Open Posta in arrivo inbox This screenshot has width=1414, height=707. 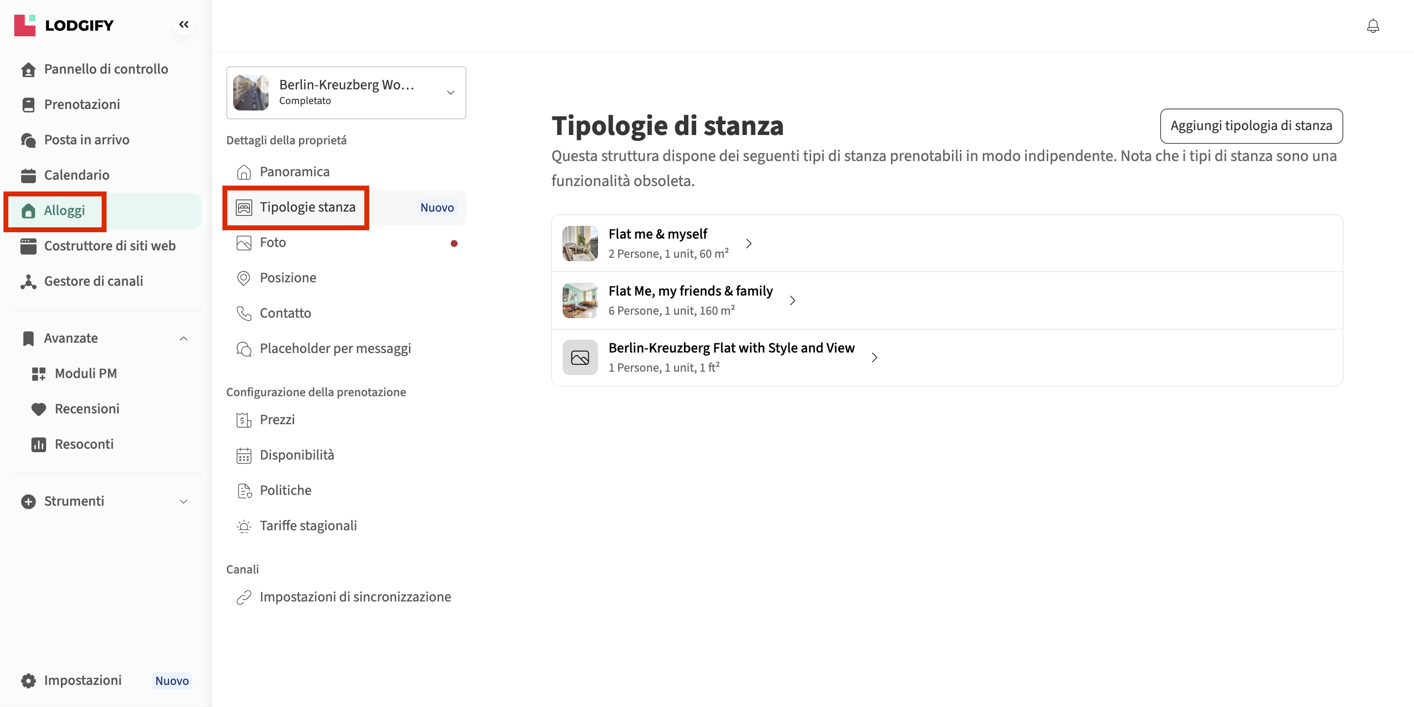point(86,140)
